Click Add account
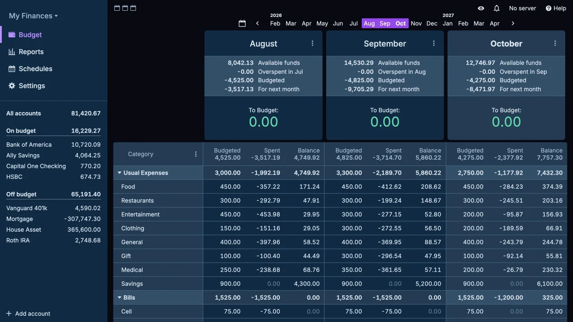573x322 pixels. [28, 314]
